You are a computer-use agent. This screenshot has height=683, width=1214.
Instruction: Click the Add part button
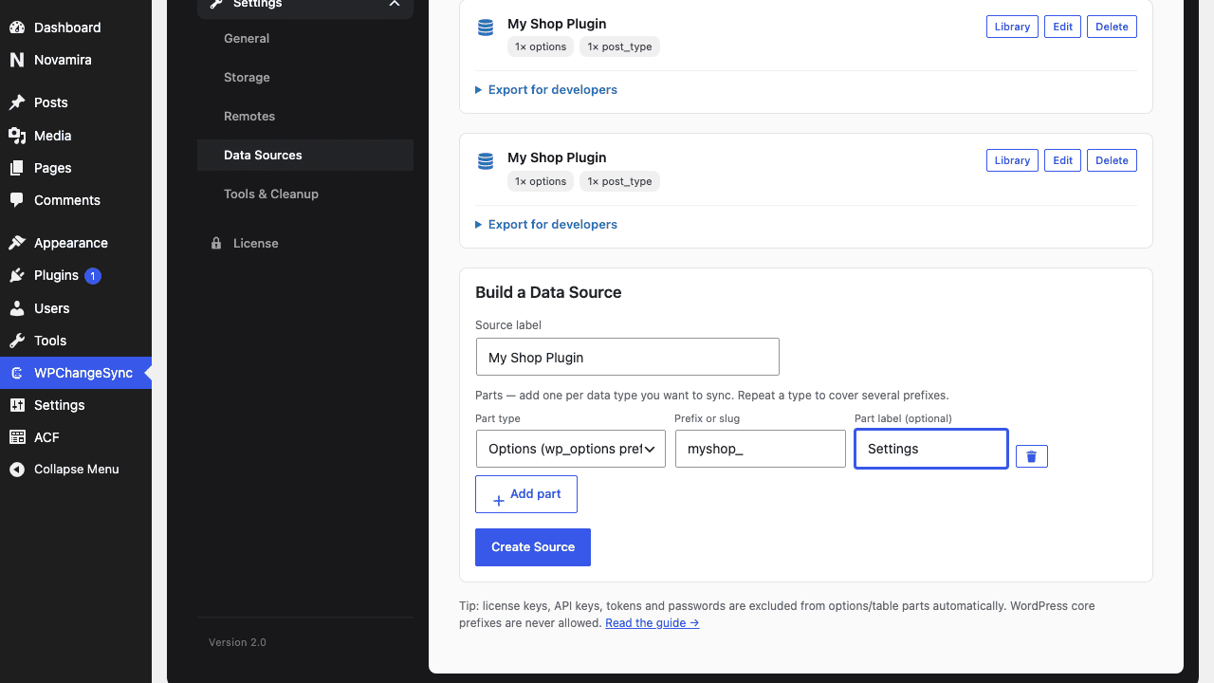526,494
